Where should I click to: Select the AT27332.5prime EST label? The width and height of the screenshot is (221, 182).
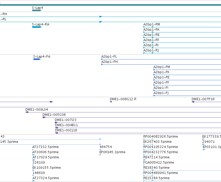45,147
